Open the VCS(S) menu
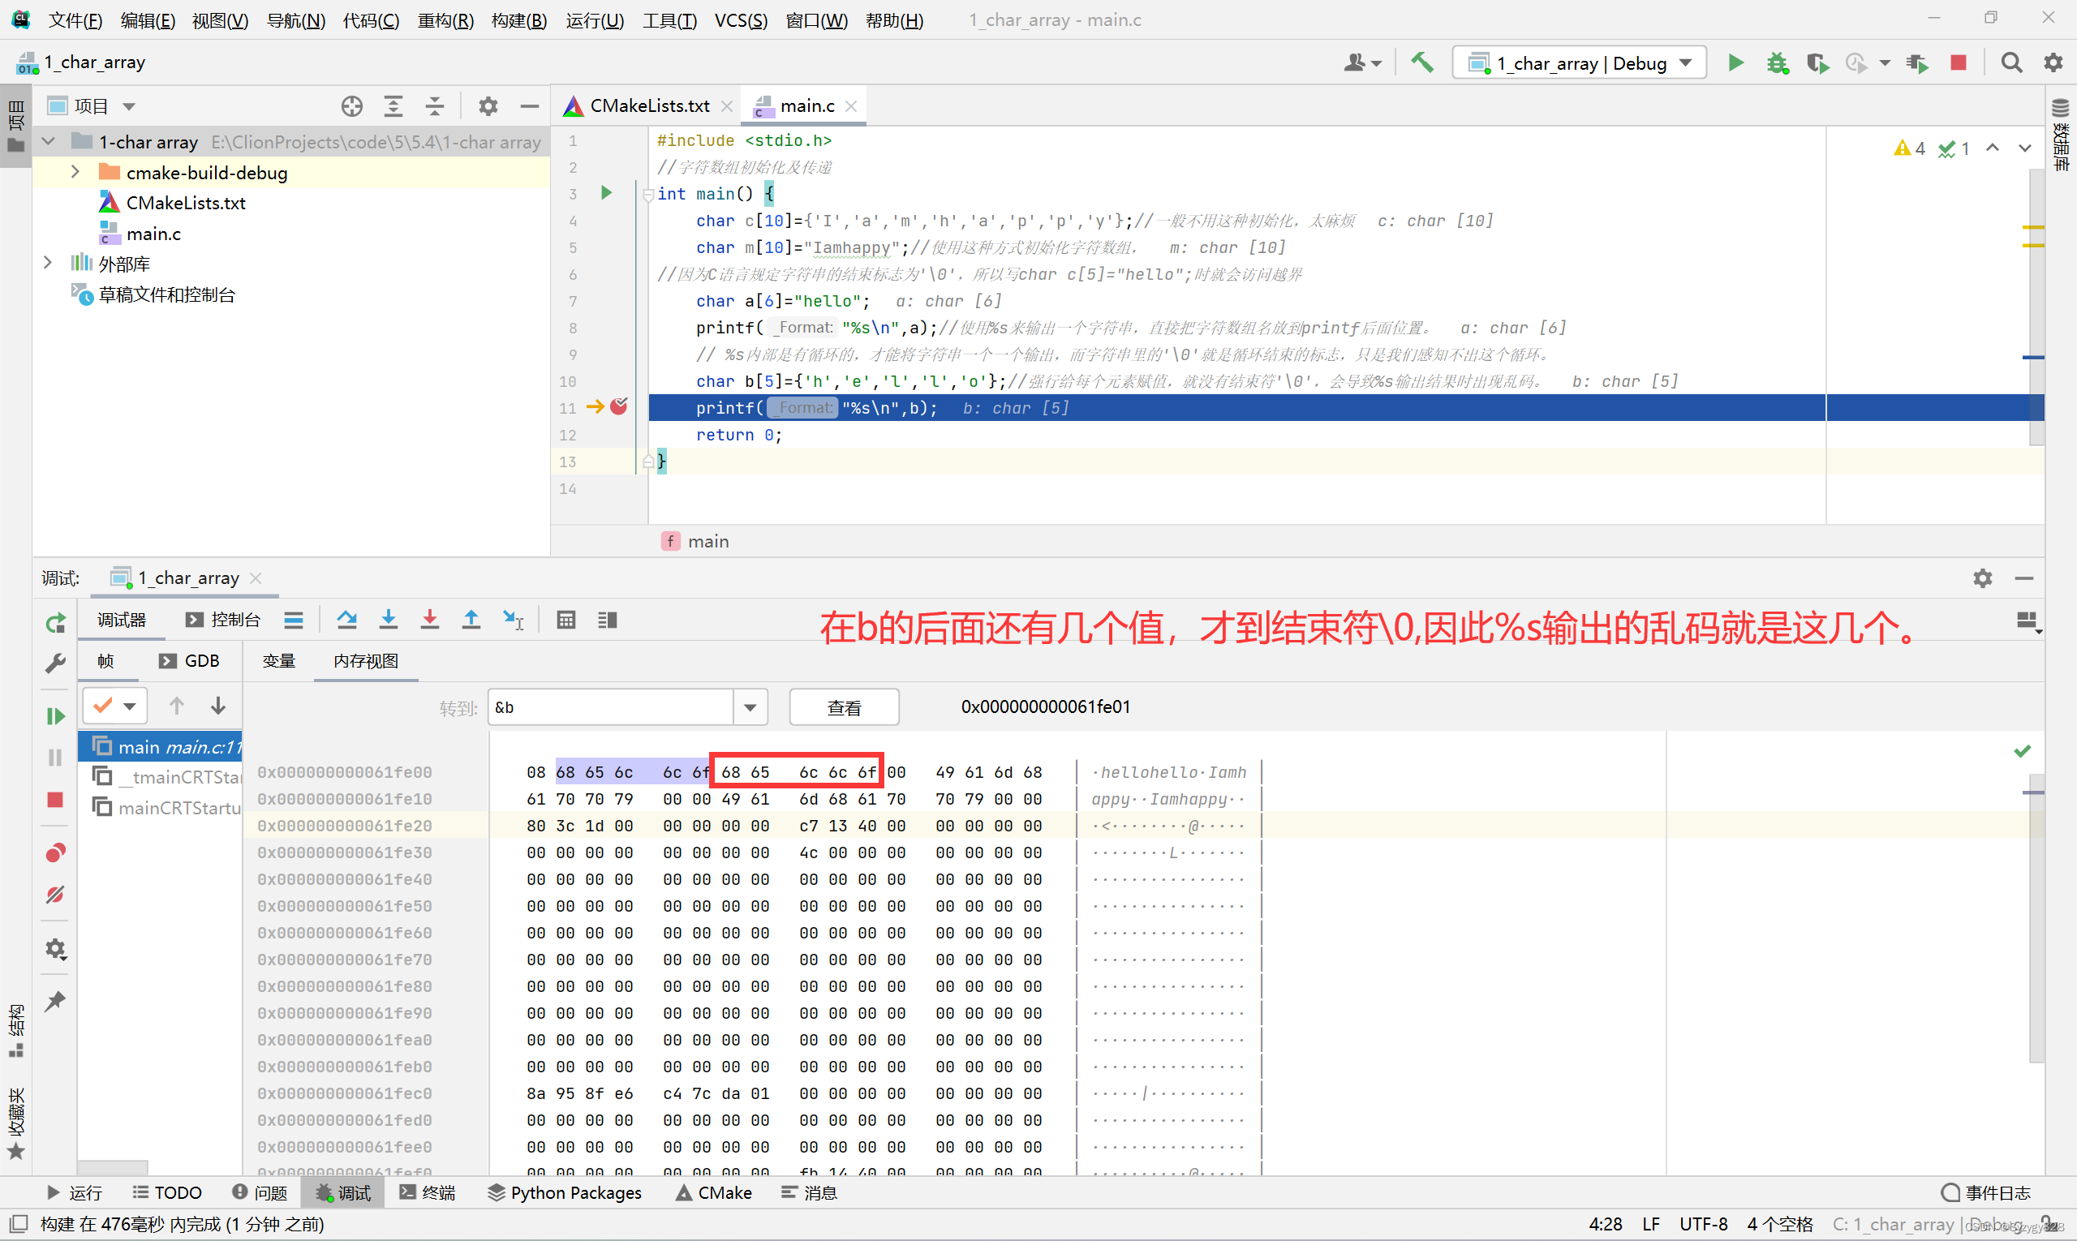 (x=740, y=20)
